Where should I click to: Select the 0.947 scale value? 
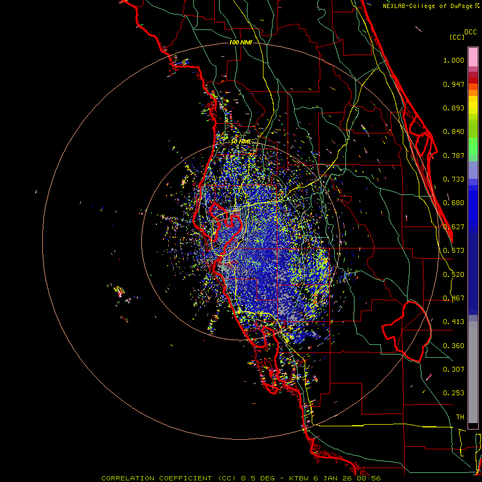(x=454, y=84)
